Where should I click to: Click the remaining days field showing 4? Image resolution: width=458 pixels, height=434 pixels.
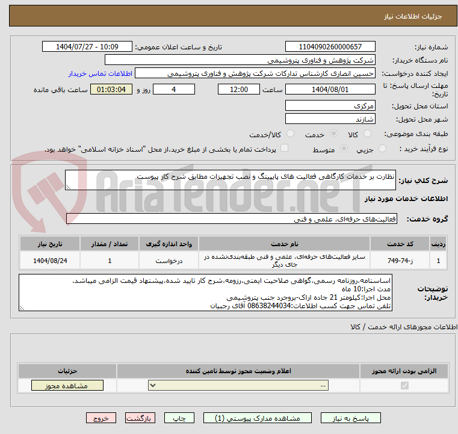tap(174, 89)
